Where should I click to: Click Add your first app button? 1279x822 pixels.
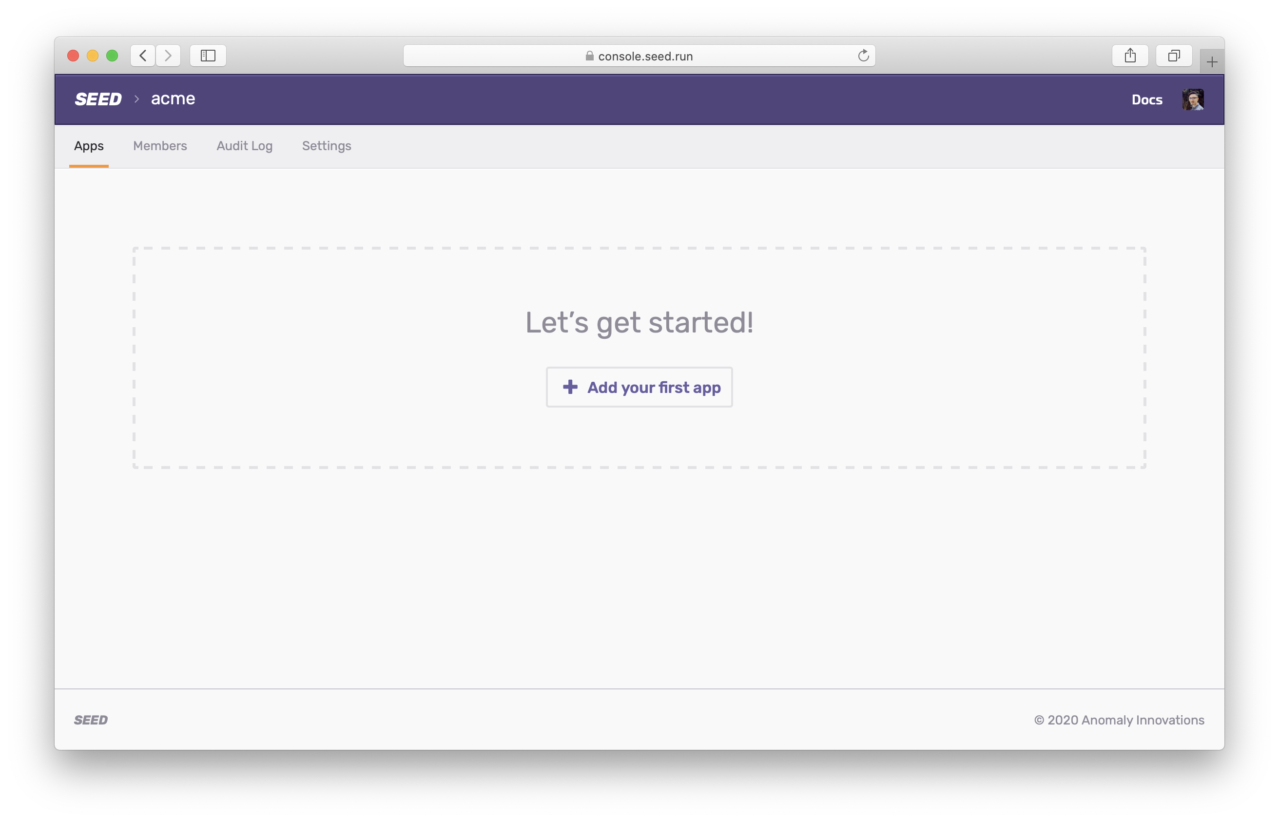639,387
